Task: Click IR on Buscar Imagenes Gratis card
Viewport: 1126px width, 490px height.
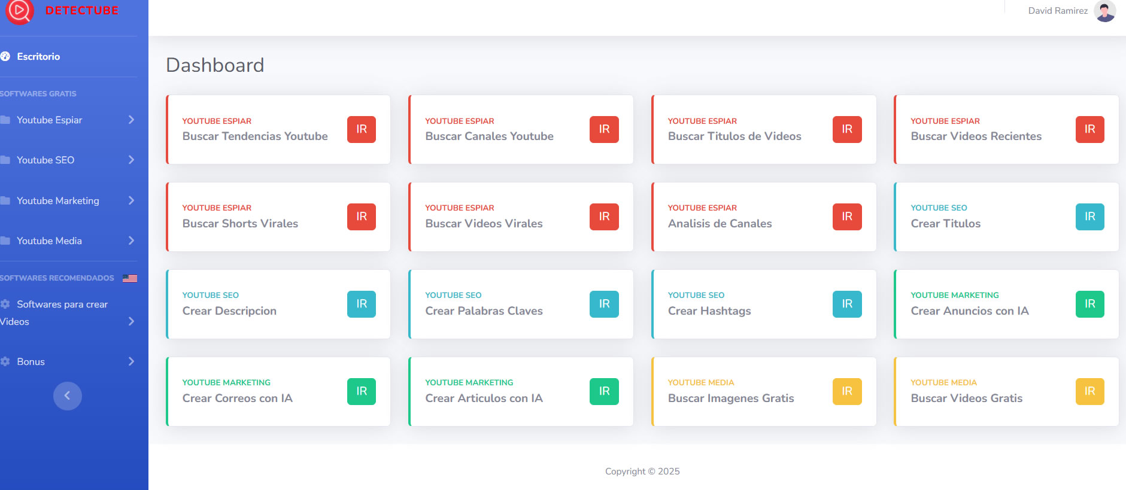Action: click(x=847, y=391)
